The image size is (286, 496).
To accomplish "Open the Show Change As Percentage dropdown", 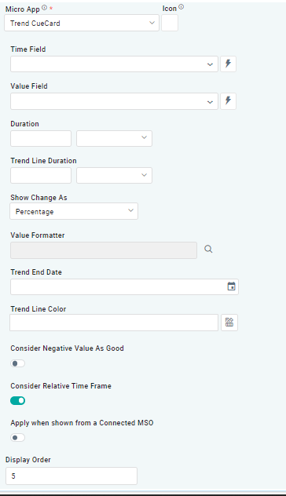I will tap(74, 211).
